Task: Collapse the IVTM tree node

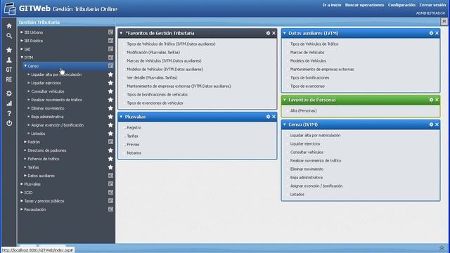Action: pos(22,58)
